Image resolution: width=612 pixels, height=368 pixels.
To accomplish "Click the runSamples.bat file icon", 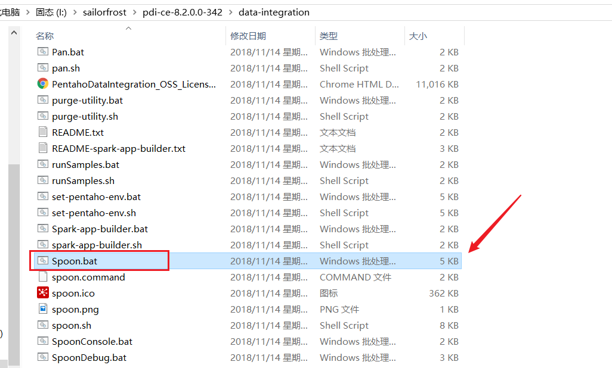I will coord(42,164).
